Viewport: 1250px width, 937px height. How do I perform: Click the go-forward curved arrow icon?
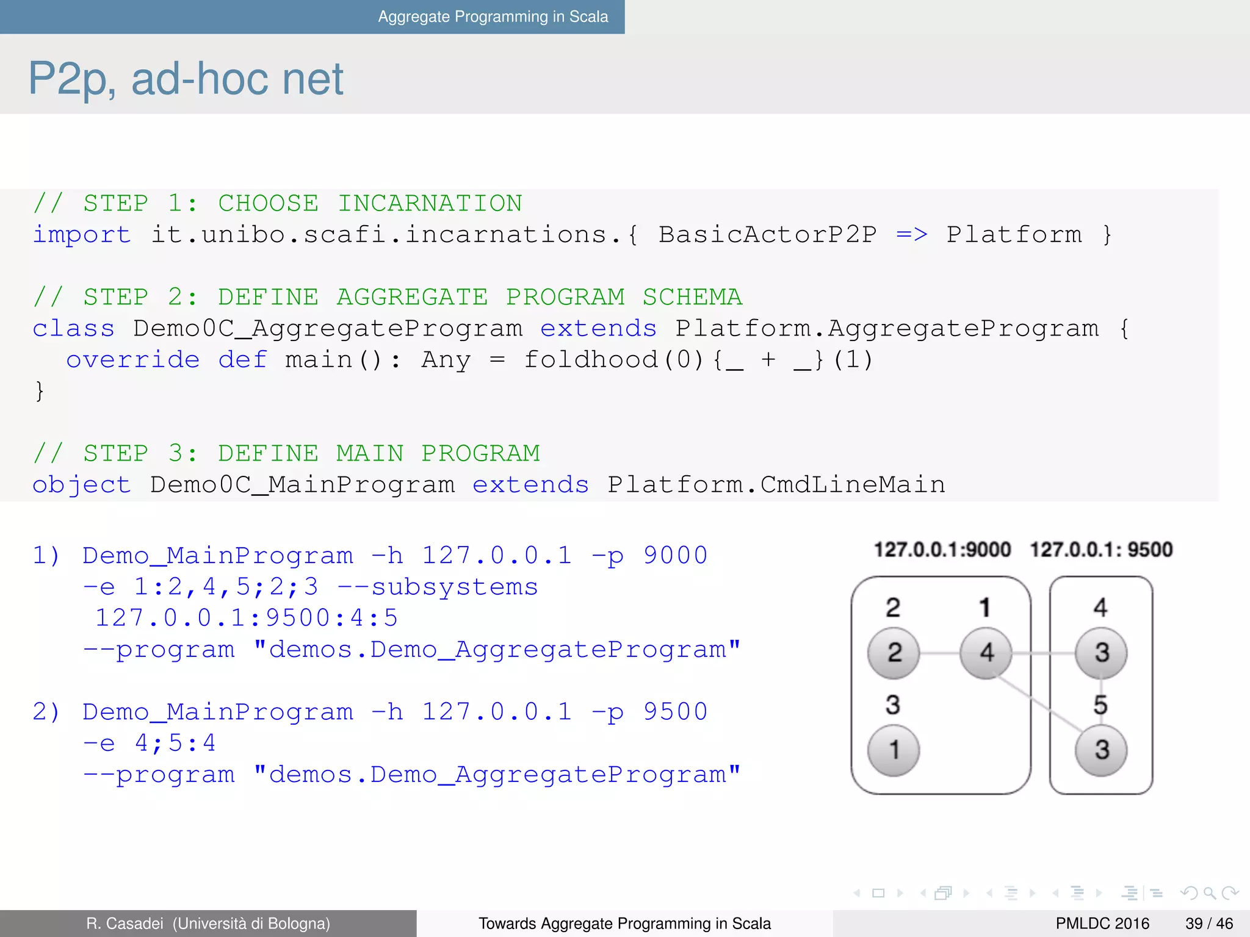tap(1230, 893)
